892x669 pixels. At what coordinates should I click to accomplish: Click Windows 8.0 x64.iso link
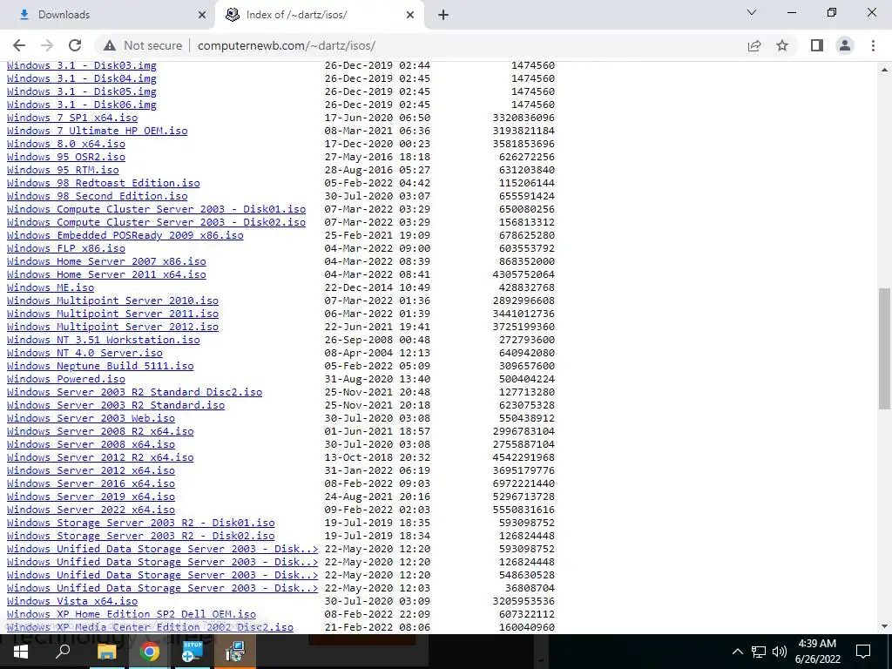coord(66,144)
